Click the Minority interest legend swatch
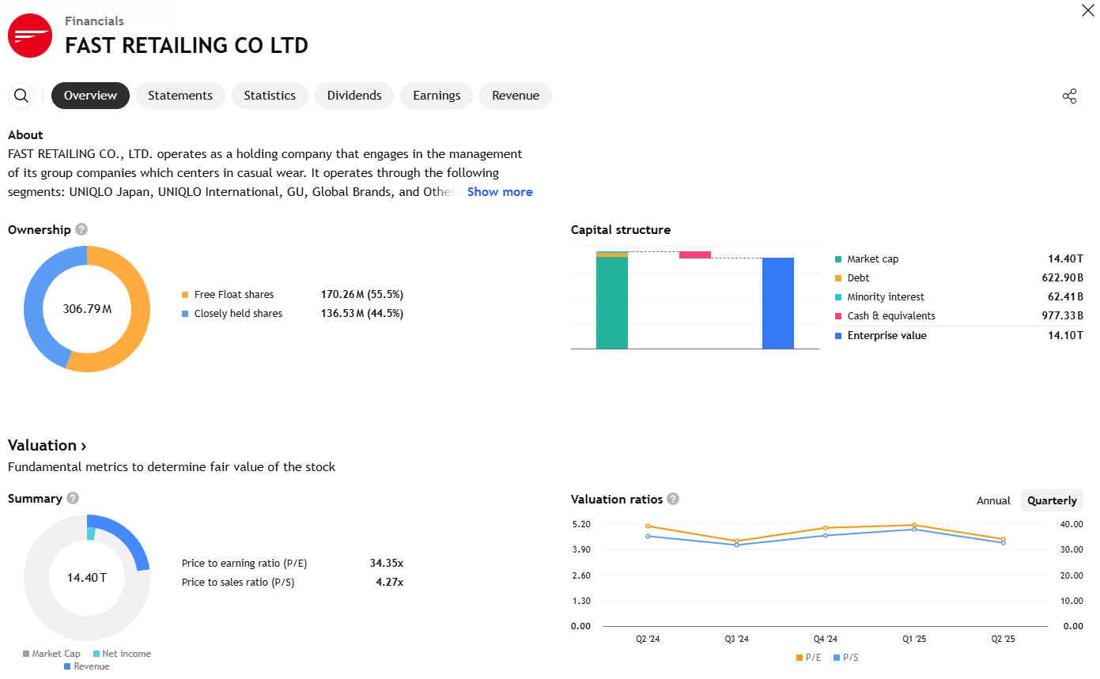Screen dimensions: 1100x679 (838, 297)
